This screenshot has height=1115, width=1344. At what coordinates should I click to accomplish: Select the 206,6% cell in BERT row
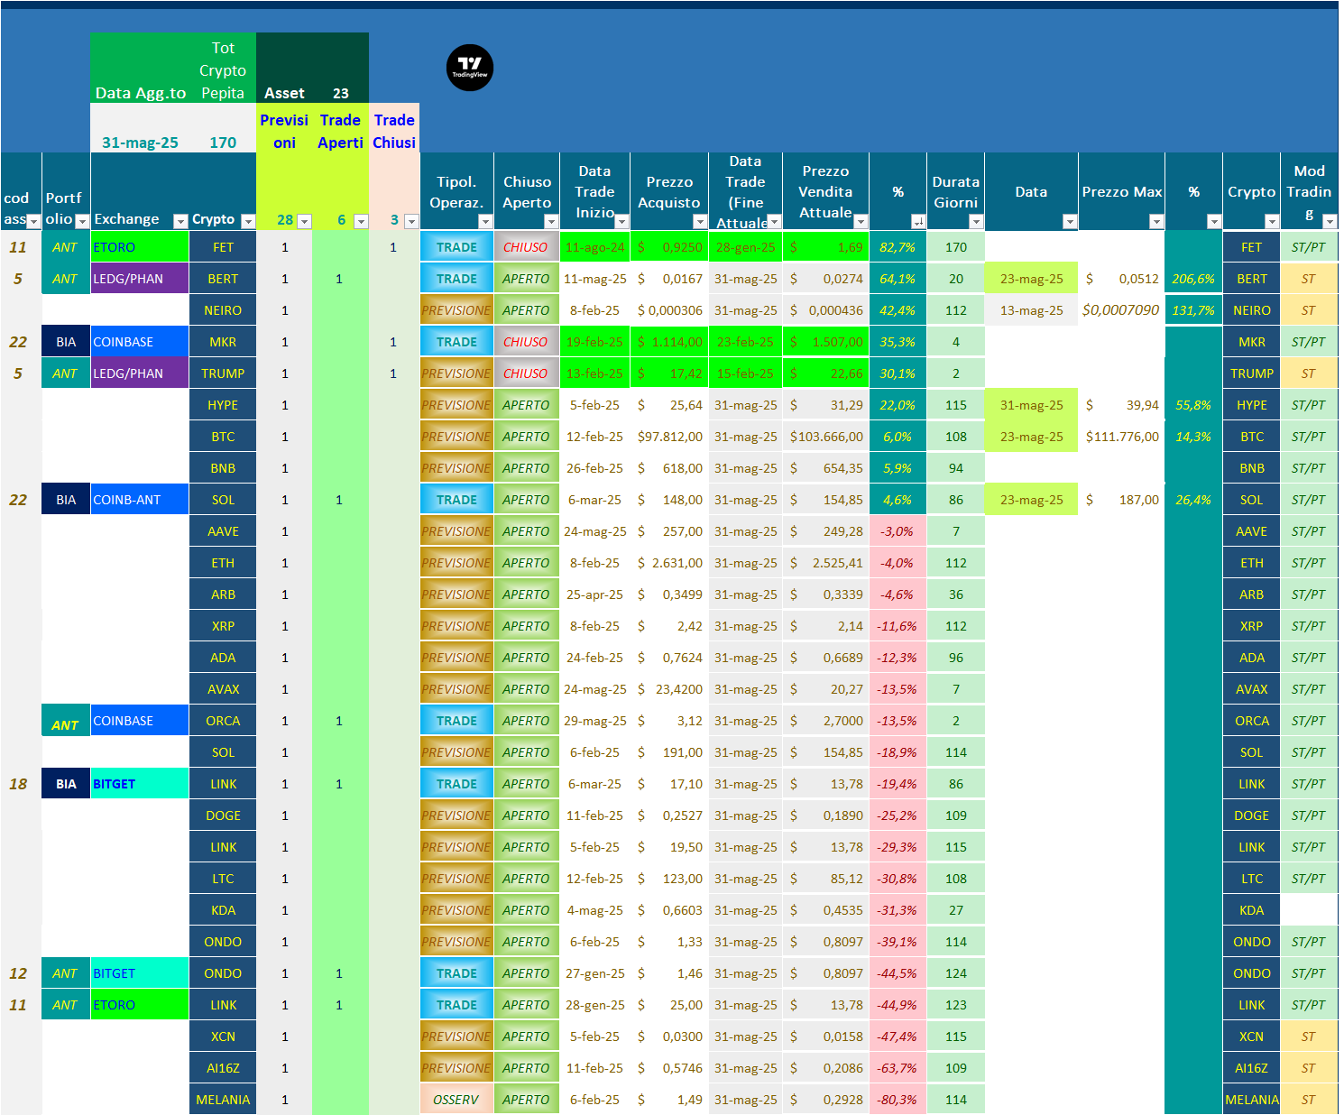[x=1193, y=279]
